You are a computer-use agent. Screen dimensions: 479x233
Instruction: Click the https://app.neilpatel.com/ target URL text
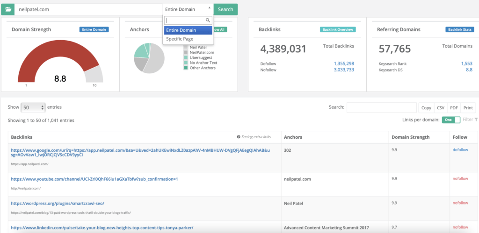click(29, 164)
